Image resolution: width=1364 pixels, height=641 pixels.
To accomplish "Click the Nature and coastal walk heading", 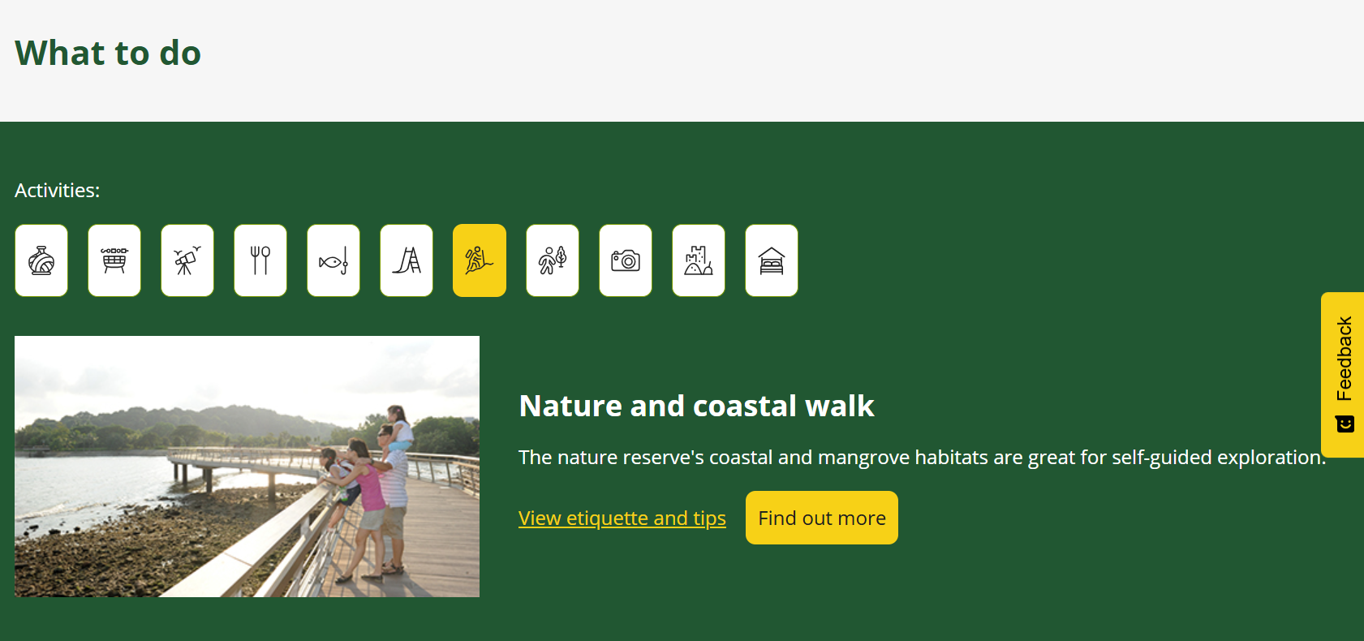I will tap(696, 406).
